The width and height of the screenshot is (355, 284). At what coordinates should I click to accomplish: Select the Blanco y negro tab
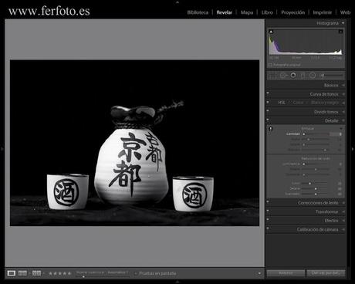point(325,103)
